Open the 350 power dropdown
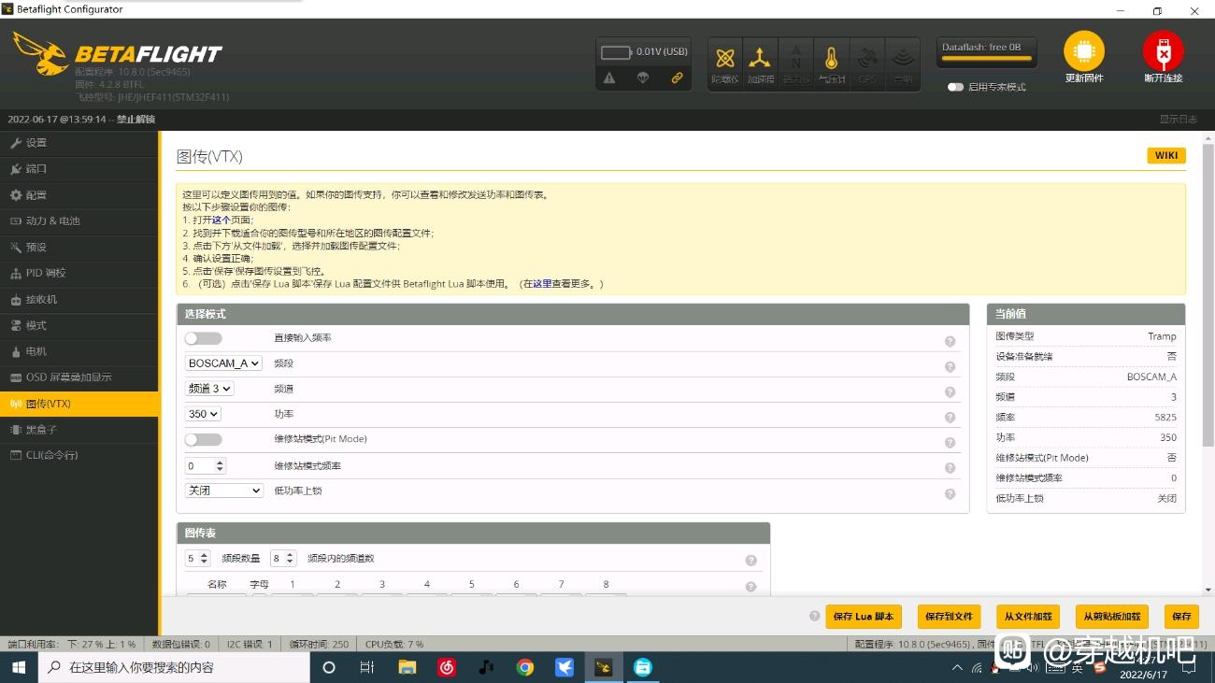Screen dimensions: 1215x683 click(203, 414)
